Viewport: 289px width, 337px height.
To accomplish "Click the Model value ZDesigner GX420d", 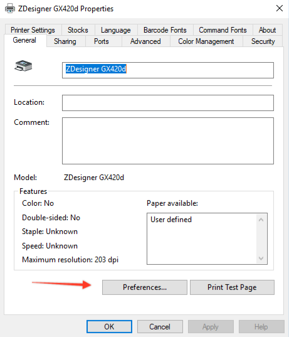I will (94, 178).
